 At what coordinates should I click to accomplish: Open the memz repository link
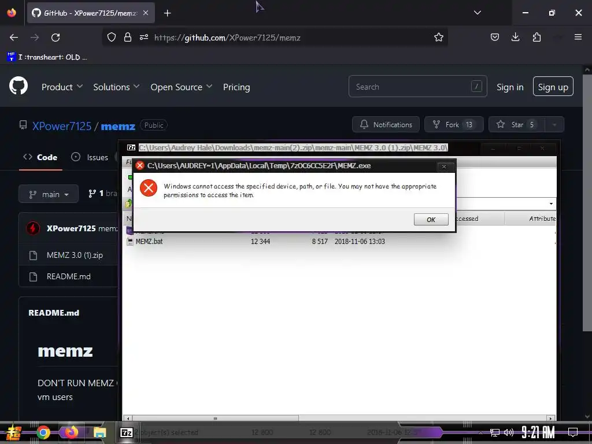(x=118, y=125)
